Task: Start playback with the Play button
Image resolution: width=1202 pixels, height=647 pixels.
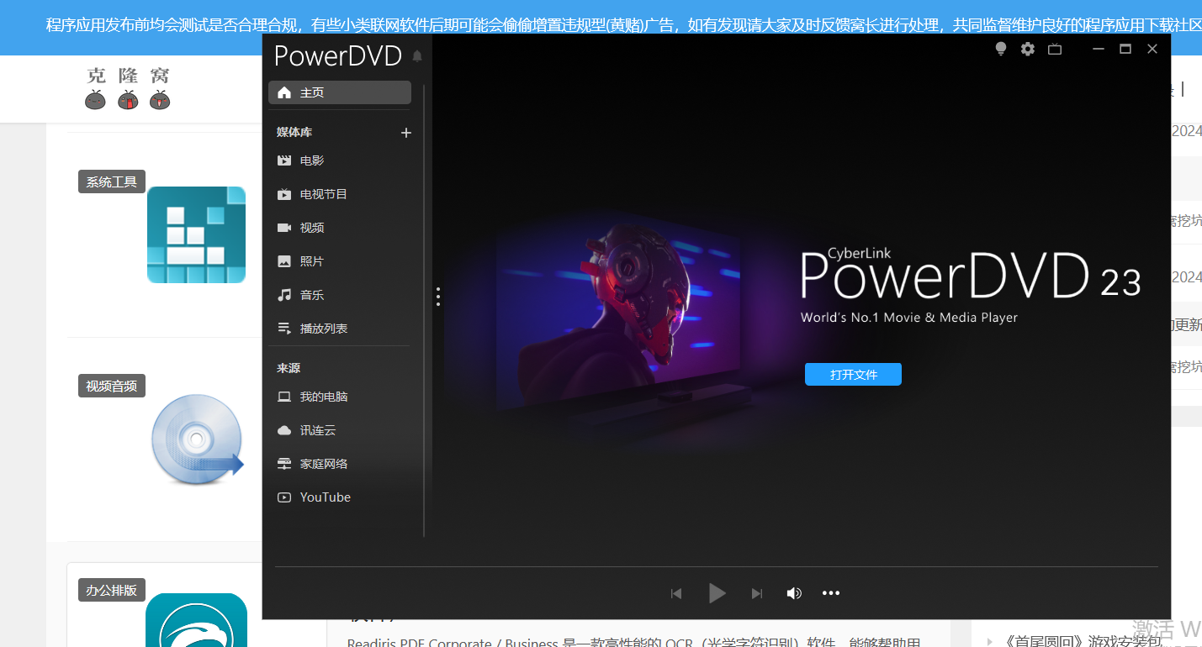Action: click(x=717, y=593)
